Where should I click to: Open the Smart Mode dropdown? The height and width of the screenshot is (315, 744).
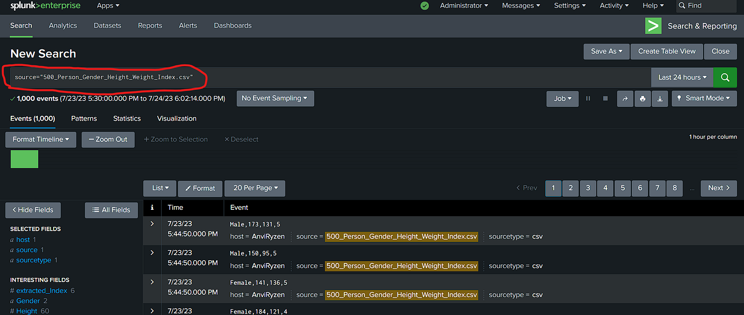pos(704,98)
